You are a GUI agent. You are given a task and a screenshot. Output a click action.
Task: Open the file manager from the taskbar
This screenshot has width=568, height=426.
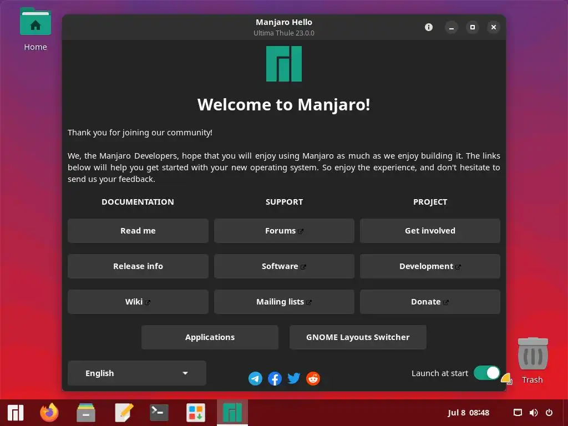pos(86,413)
